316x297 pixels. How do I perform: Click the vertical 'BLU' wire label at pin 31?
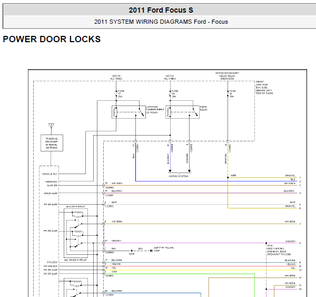click(x=133, y=156)
